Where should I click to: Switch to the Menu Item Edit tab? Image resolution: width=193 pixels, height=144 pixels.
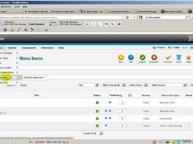pos(174,12)
